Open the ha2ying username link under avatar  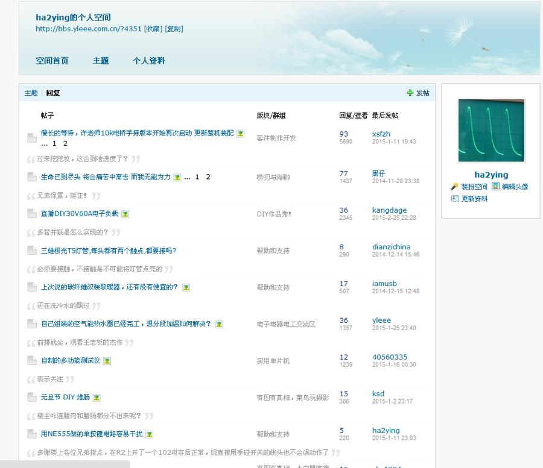[491, 175]
